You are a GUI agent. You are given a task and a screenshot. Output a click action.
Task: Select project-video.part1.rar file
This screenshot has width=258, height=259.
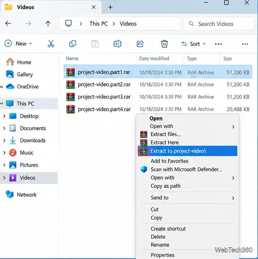pos(158,72)
